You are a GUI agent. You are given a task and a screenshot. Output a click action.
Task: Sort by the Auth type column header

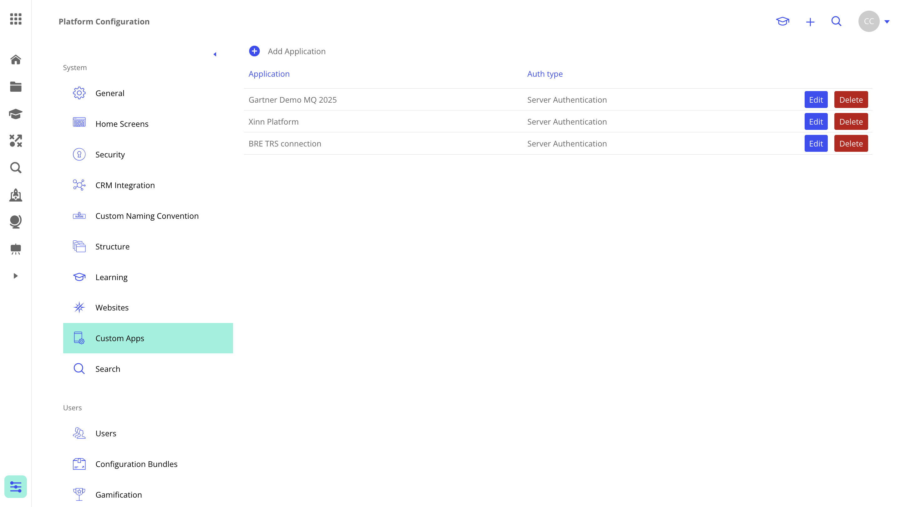545,74
